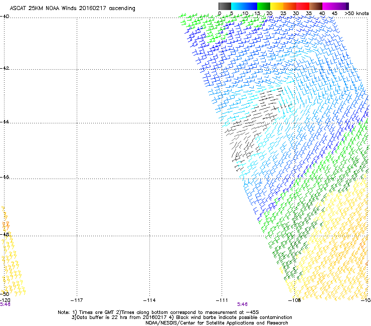The width and height of the screenshot is (371, 326).
Task: Click the cyan-to-blue 5-15 knots legend segment
Action: tap(244, 6)
